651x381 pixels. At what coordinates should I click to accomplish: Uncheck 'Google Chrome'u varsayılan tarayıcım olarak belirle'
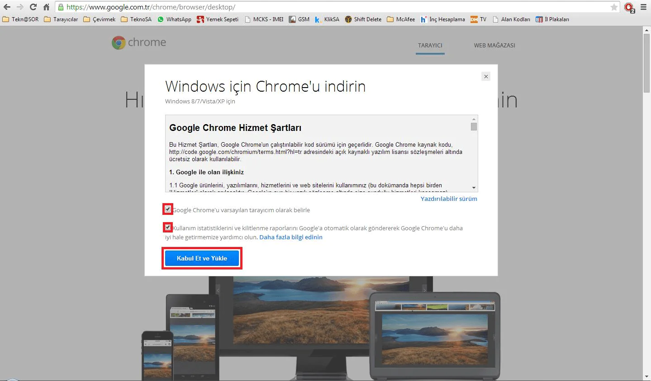point(167,209)
